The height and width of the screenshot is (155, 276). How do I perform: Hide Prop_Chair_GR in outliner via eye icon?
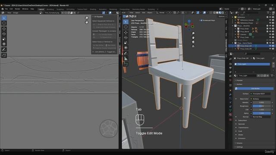[270, 46]
